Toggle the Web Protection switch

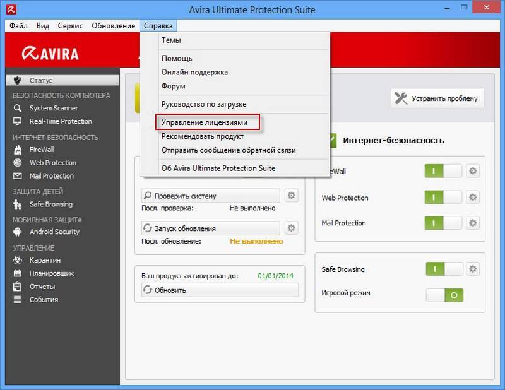[443, 197]
